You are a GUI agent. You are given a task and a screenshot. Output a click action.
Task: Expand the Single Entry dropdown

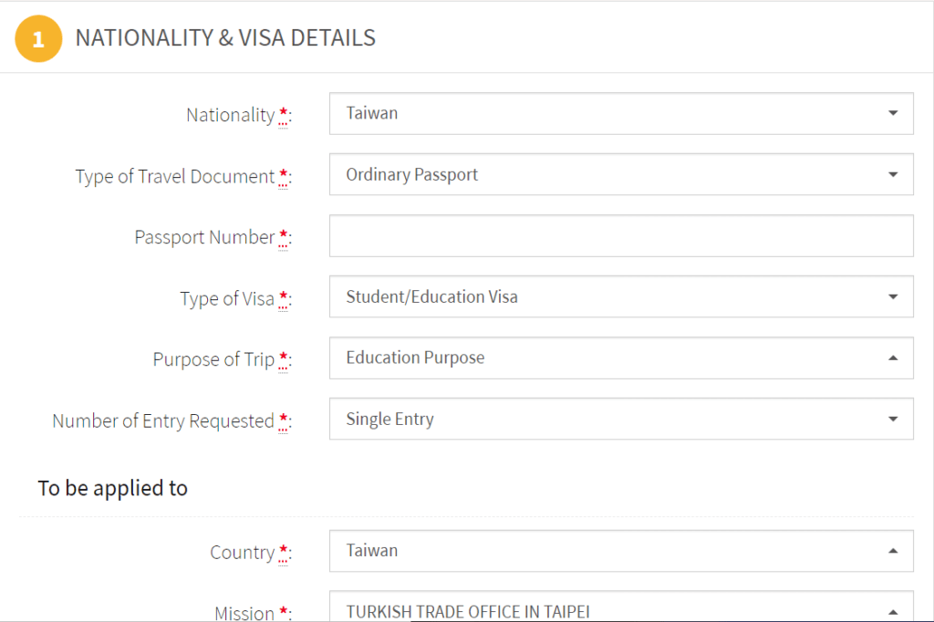click(x=620, y=420)
